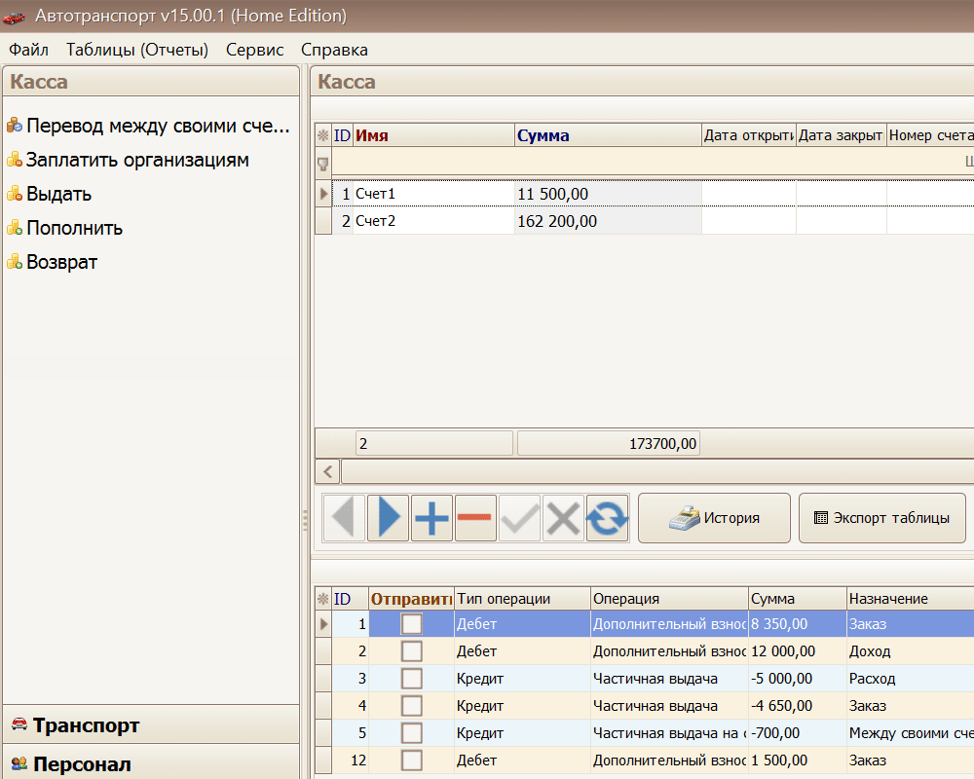The width and height of the screenshot is (974, 779).
Task: Click Между своими счетами cell
Action: pos(911,733)
